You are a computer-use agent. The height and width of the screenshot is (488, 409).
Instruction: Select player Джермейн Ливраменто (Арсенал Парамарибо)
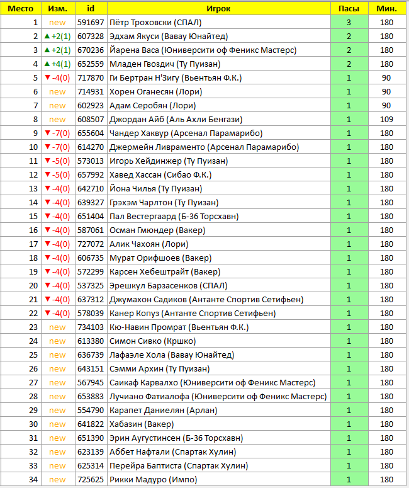(x=204, y=147)
